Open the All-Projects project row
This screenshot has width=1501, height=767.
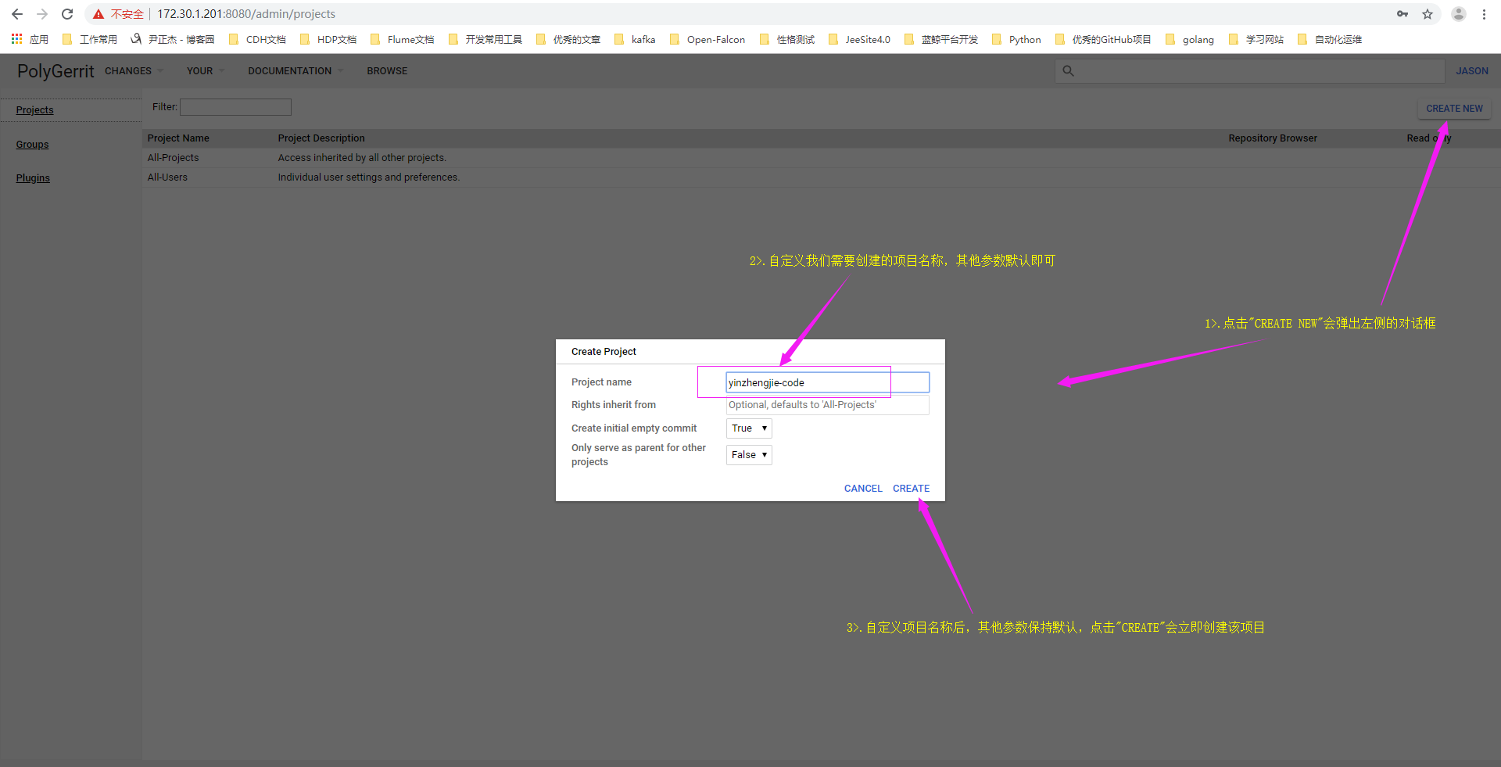pyautogui.click(x=821, y=158)
